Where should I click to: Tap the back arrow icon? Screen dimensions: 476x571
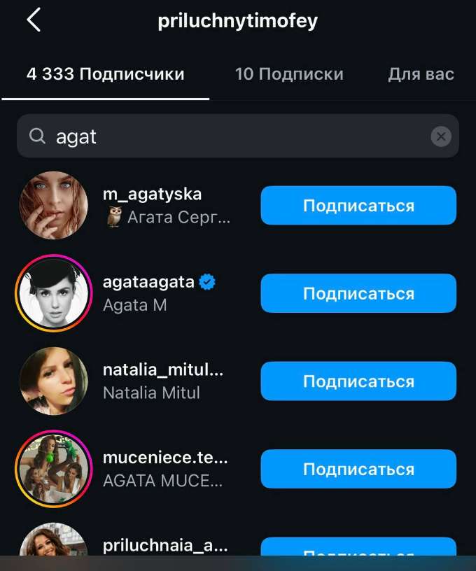(x=34, y=21)
